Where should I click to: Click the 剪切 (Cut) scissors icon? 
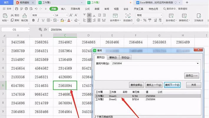[x=12, y=15]
